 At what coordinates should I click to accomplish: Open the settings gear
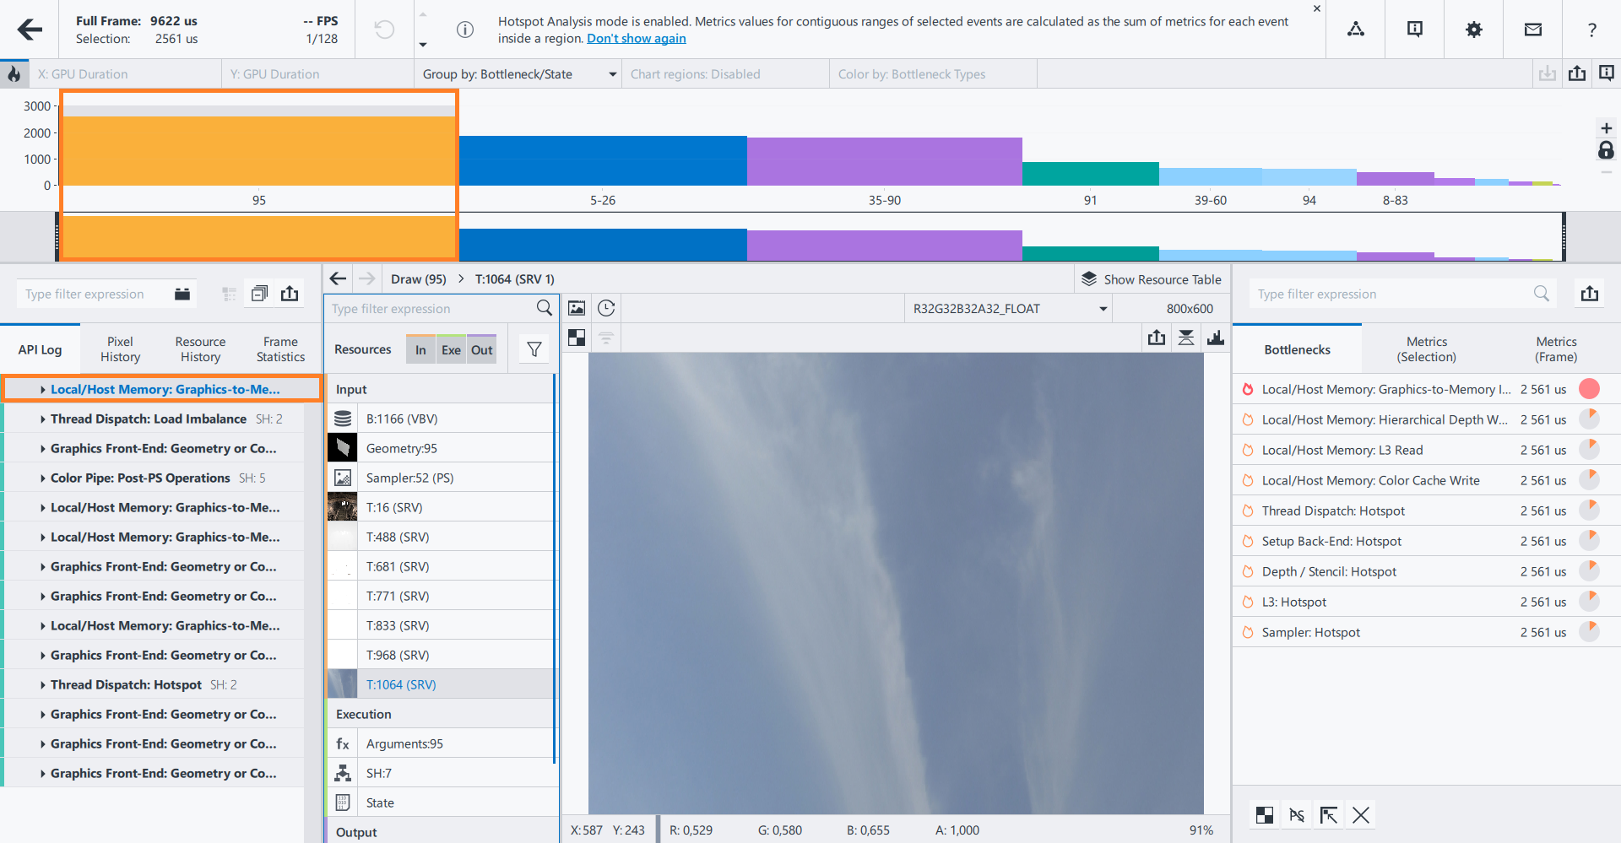point(1474,30)
